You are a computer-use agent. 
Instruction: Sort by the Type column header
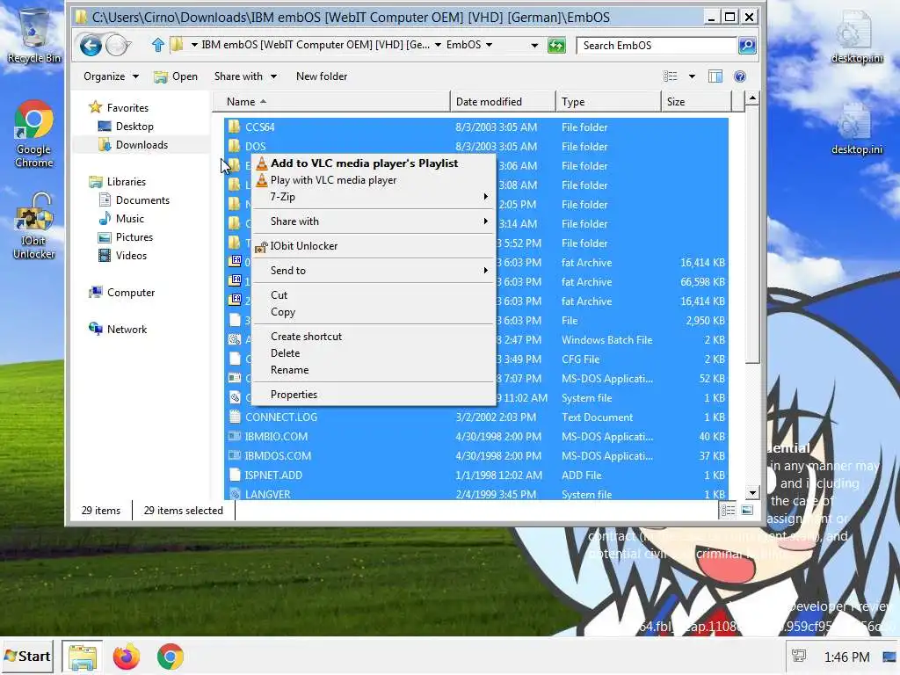[608, 102]
